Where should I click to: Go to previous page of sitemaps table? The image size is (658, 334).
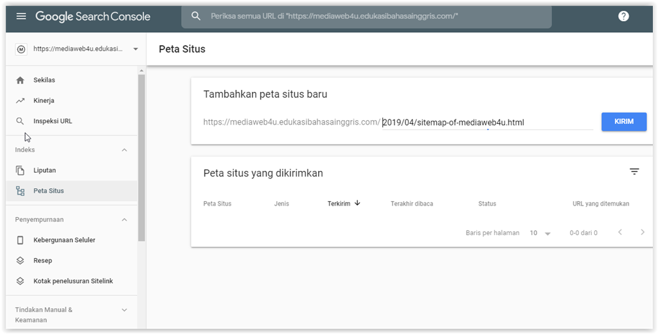(x=620, y=232)
